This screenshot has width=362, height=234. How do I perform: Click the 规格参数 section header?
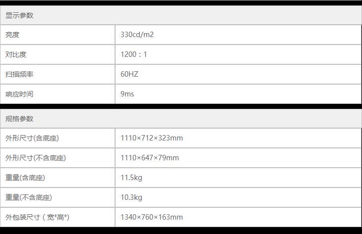coord(20,119)
